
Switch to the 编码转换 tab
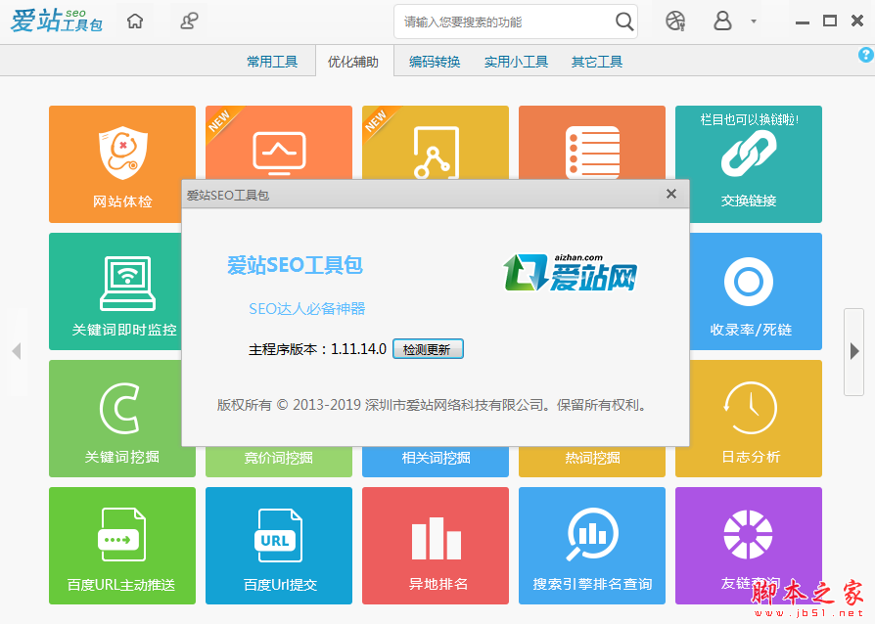[x=435, y=62]
